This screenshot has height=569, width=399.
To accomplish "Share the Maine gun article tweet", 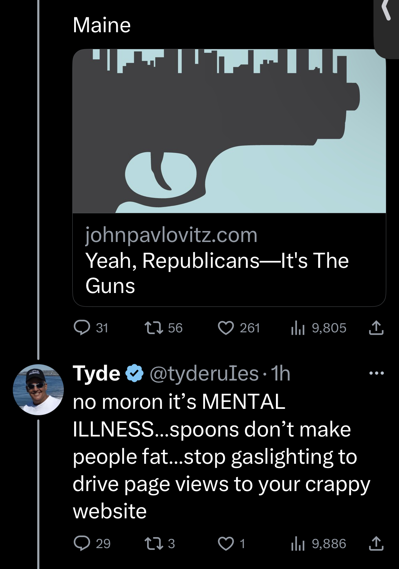I will (x=376, y=328).
